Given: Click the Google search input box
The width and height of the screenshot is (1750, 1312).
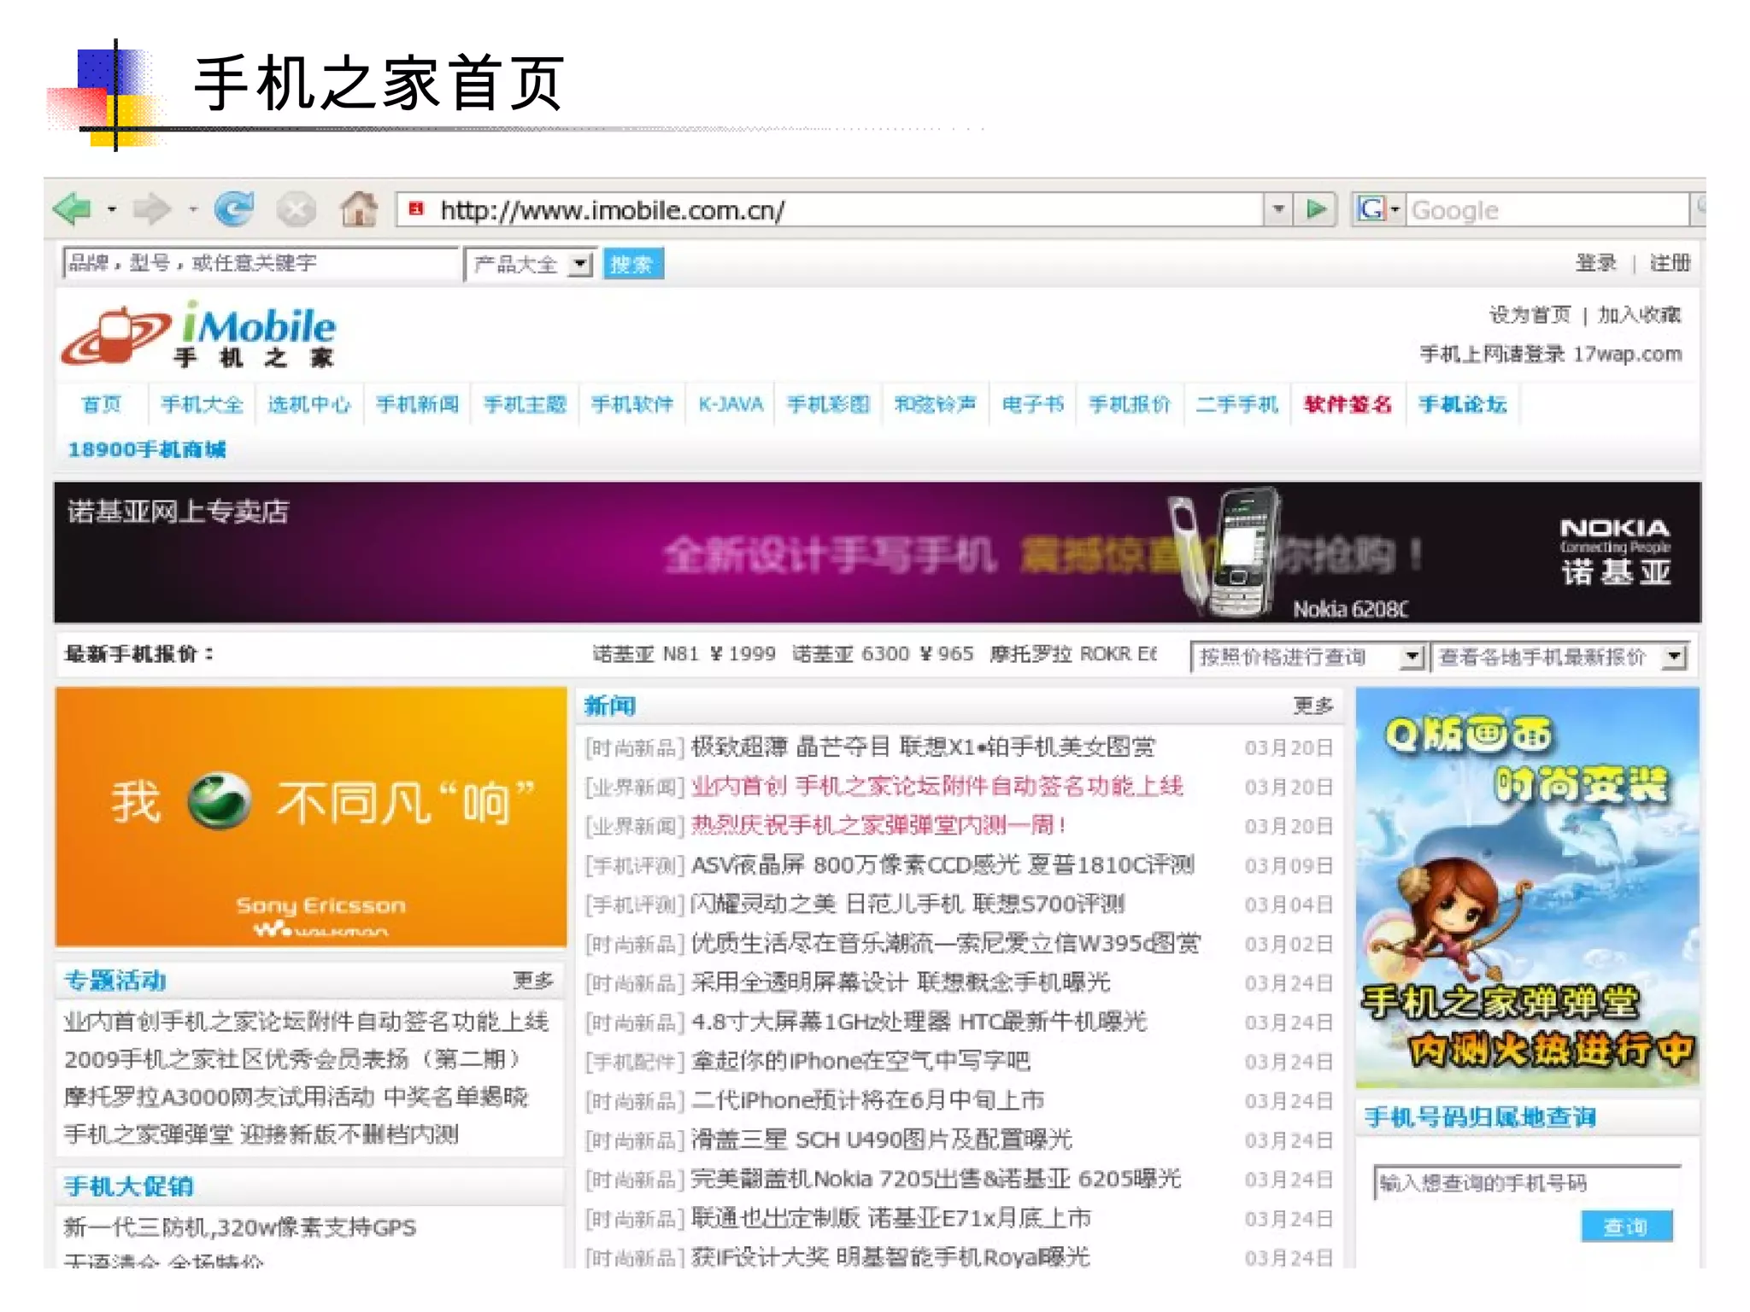Looking at the screenshot, I should [1547, 210].
